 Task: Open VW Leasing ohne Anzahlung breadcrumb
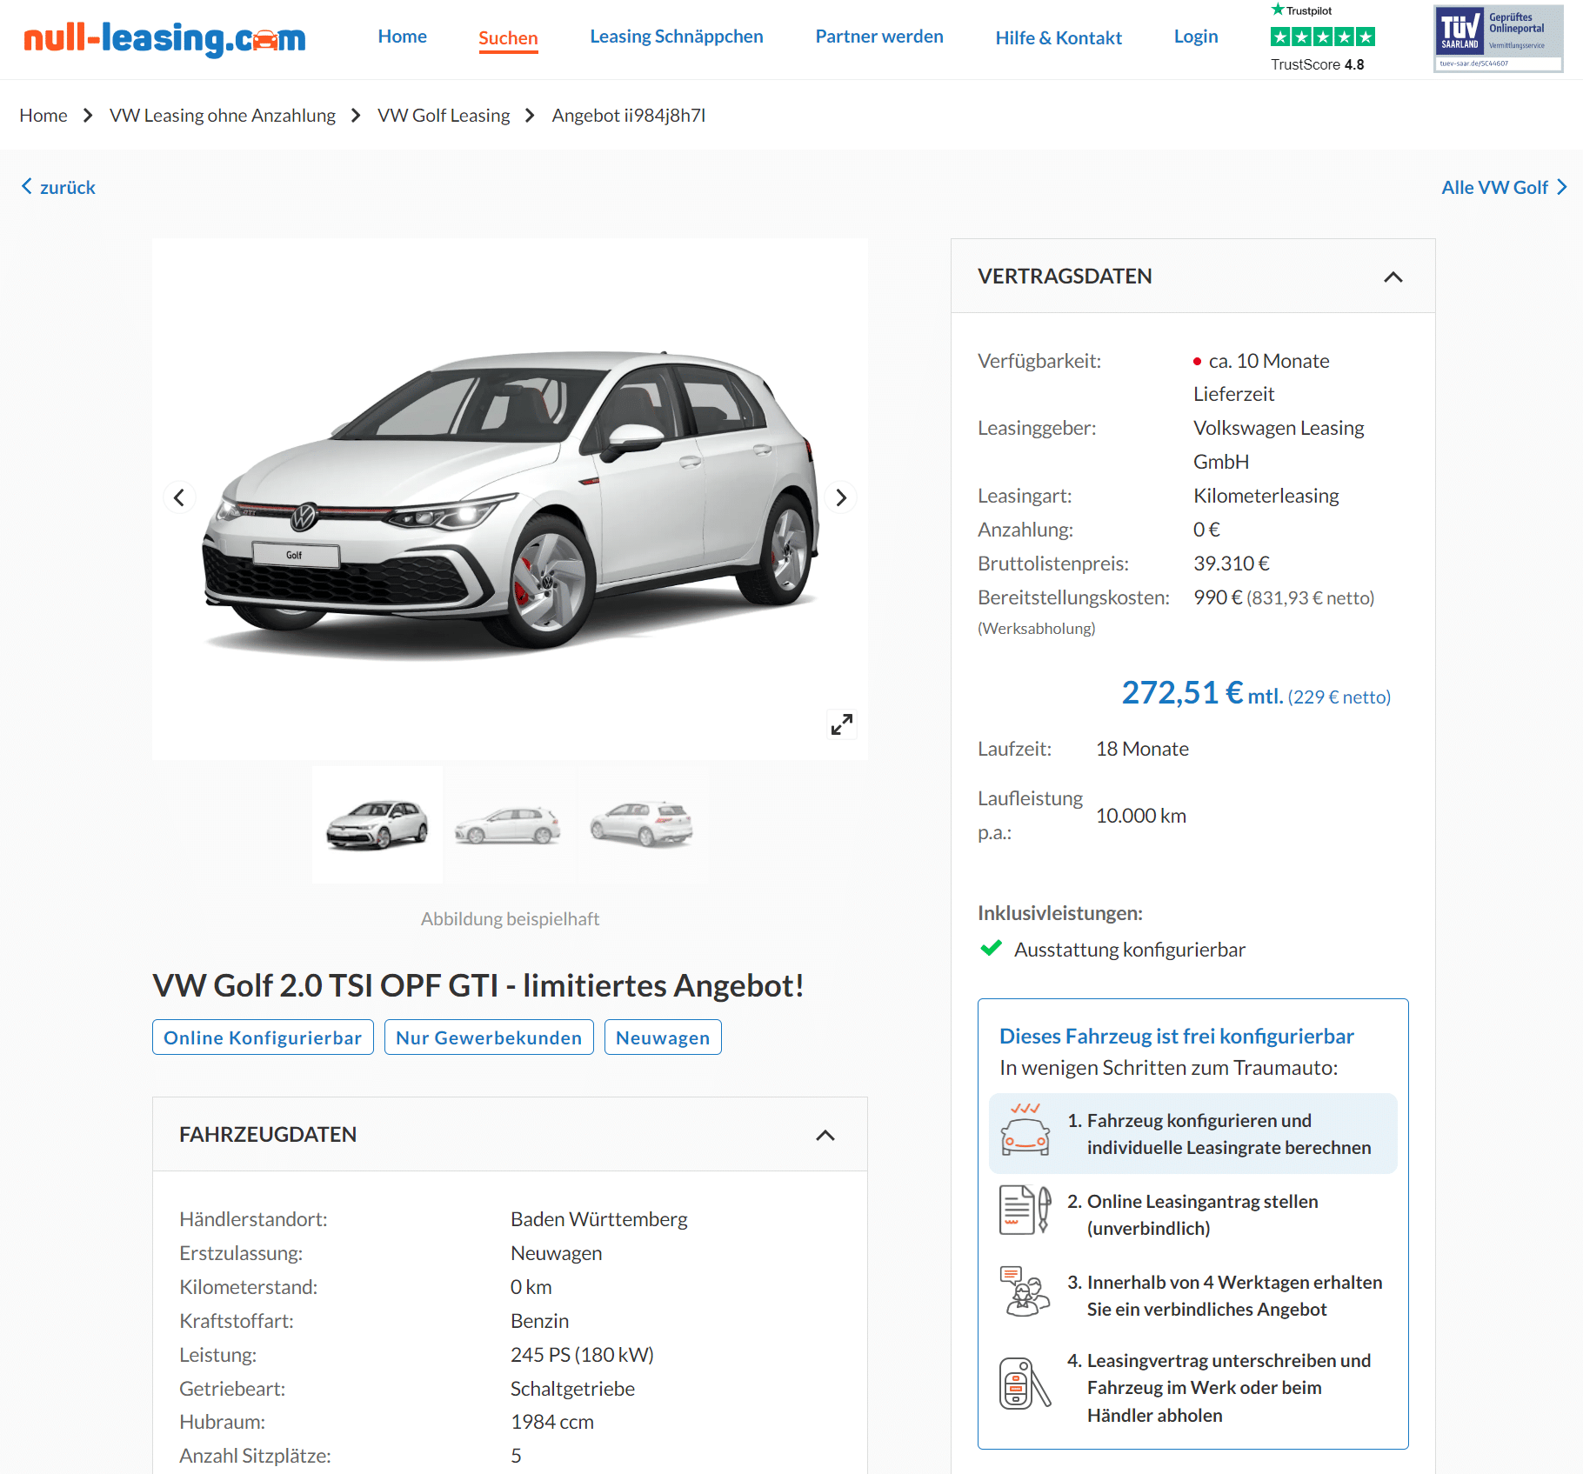(222, 116)
